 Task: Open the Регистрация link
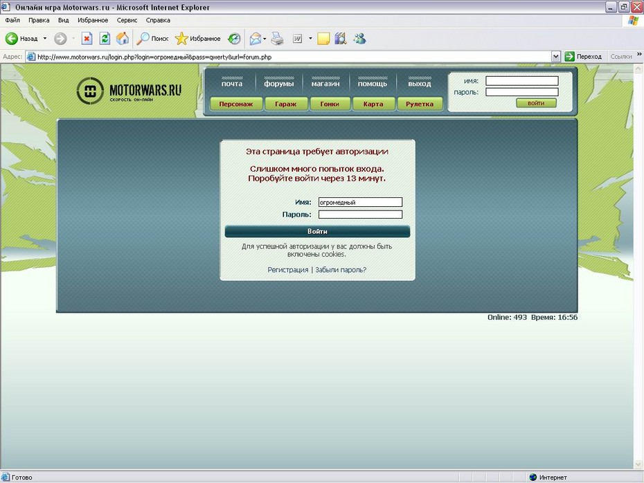click(288, 270)
